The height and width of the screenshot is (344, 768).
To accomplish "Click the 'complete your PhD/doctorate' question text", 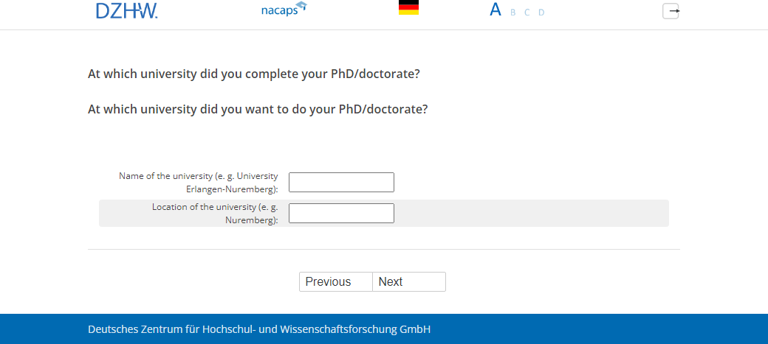I will [253, 74].
